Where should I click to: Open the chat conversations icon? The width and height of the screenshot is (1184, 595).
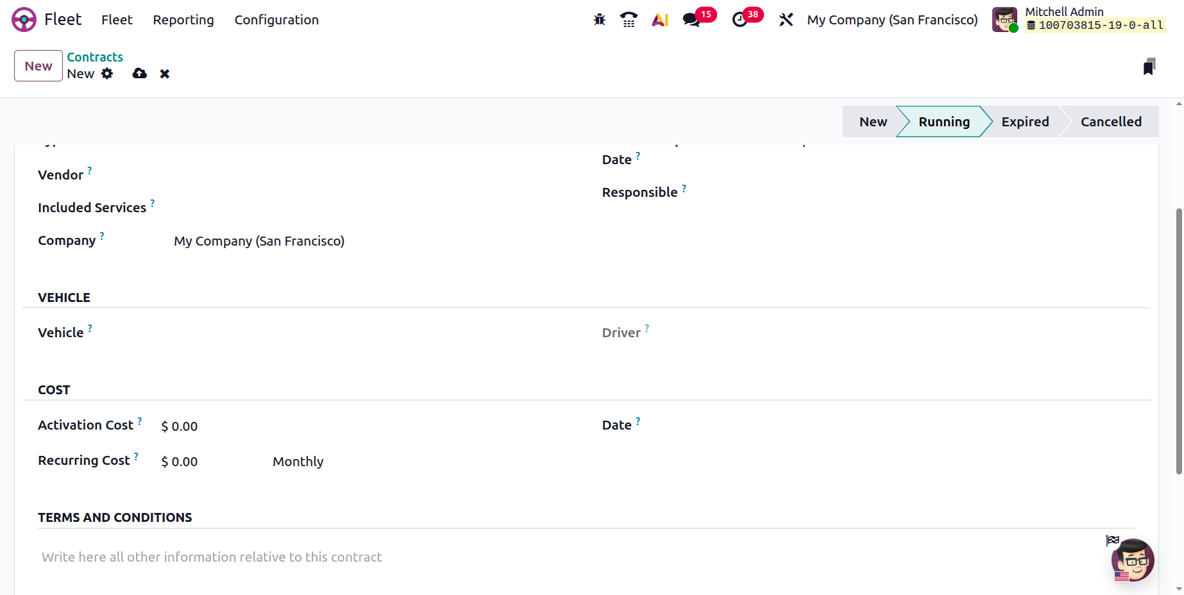click(691, 20)
